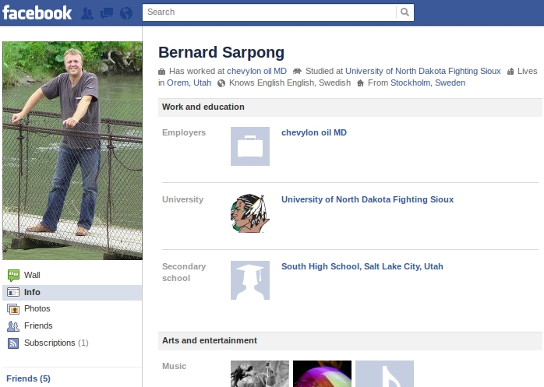Click the Friends (5) heading link
This screenshot has height=387, width=544.
coord(29,378)
